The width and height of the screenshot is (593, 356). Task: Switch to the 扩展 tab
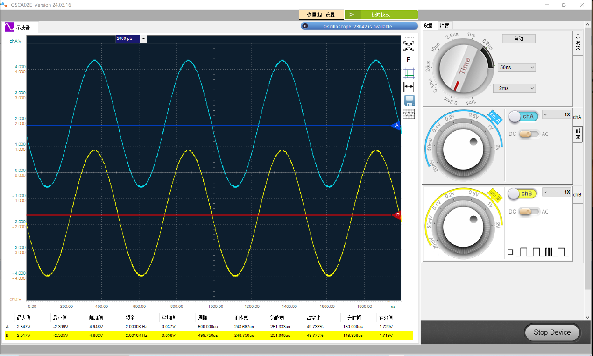click(x=444, y=26)
